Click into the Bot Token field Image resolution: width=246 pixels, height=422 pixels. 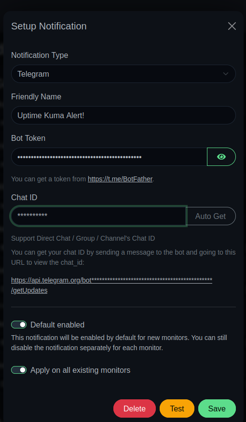109,157
